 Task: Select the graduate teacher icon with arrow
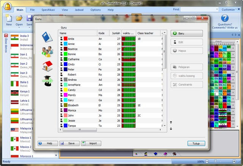click(x=47, y=81)
